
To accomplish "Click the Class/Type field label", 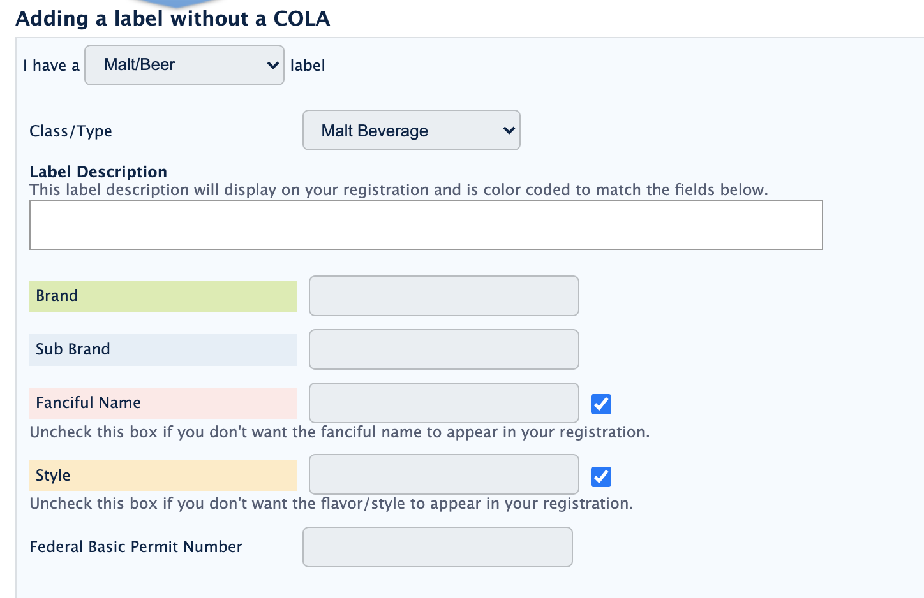I will pos(71,131).
